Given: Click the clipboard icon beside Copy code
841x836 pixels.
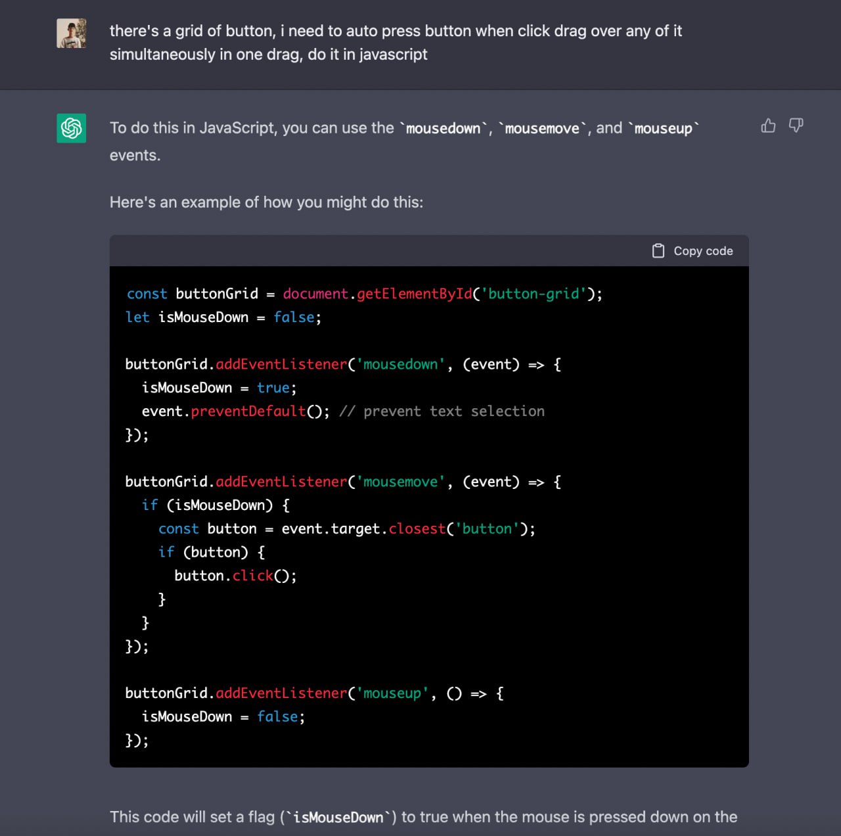Looking at the screenshot, I should tap(658, 250).
